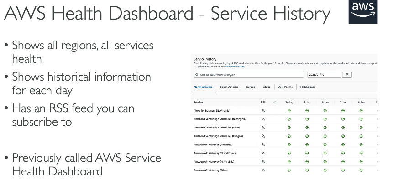Select Amazon EventBridge Scheduler (Oregon) text

click(218, 136)
